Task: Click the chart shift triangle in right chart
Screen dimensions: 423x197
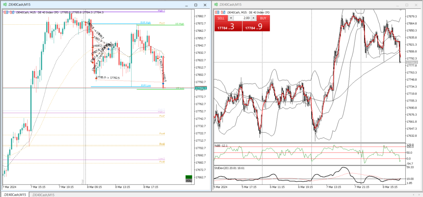Action: pyautogui.click(x=401, y=10)
